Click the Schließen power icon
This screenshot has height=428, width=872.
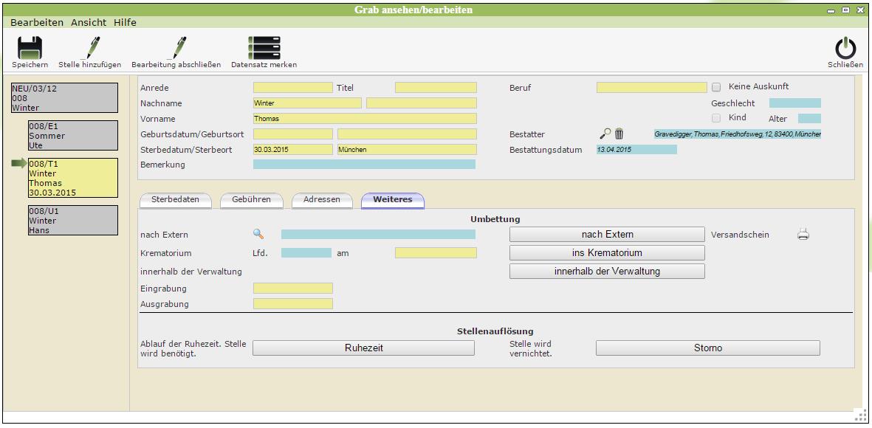tap(845, 49)
